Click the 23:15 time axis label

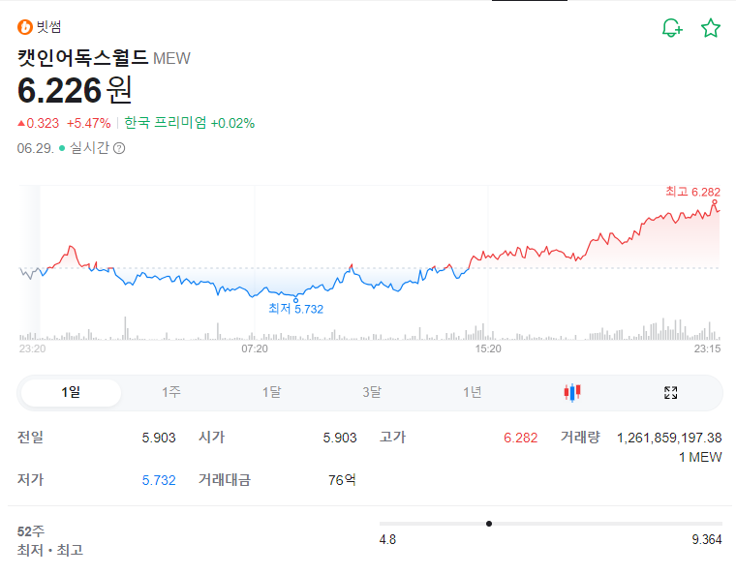pos(707,348)
